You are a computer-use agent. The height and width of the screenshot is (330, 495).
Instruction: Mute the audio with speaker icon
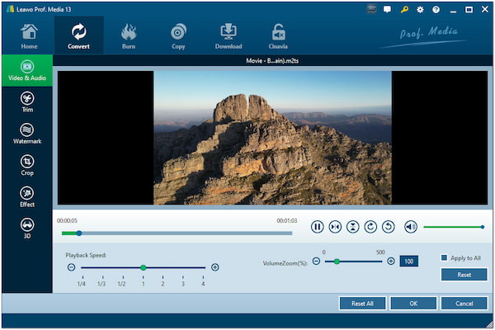coord(411,227)
